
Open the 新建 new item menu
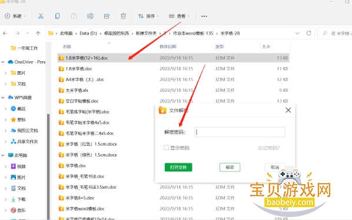tap(15, 16)
